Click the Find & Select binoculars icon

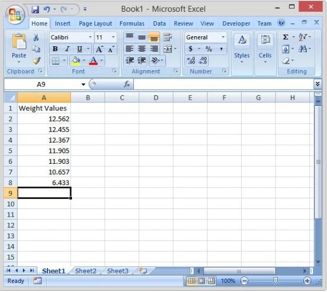(302, 49)
